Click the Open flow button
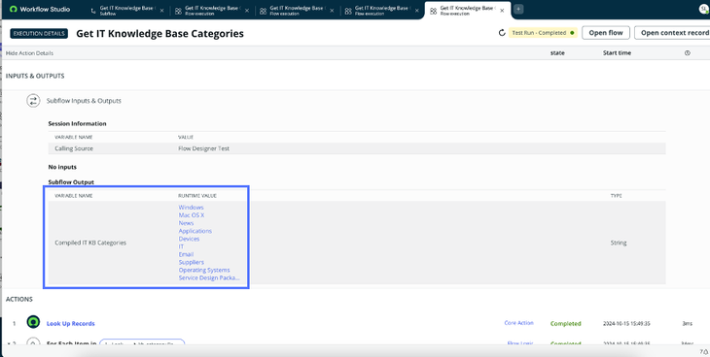The width and height of the screenshot is (710, 357). pyautogui.click(x=606, y=33)
